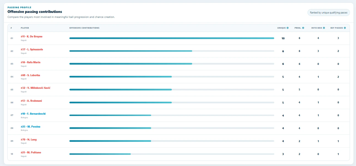Click the OFFENSIVE CONTRIBUTIONS column header
Image resolution: width=356 pixels, height=166 pixels.
84,28
